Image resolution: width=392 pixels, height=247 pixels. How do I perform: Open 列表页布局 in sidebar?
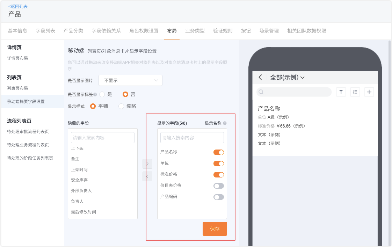[x=17, y=88]
